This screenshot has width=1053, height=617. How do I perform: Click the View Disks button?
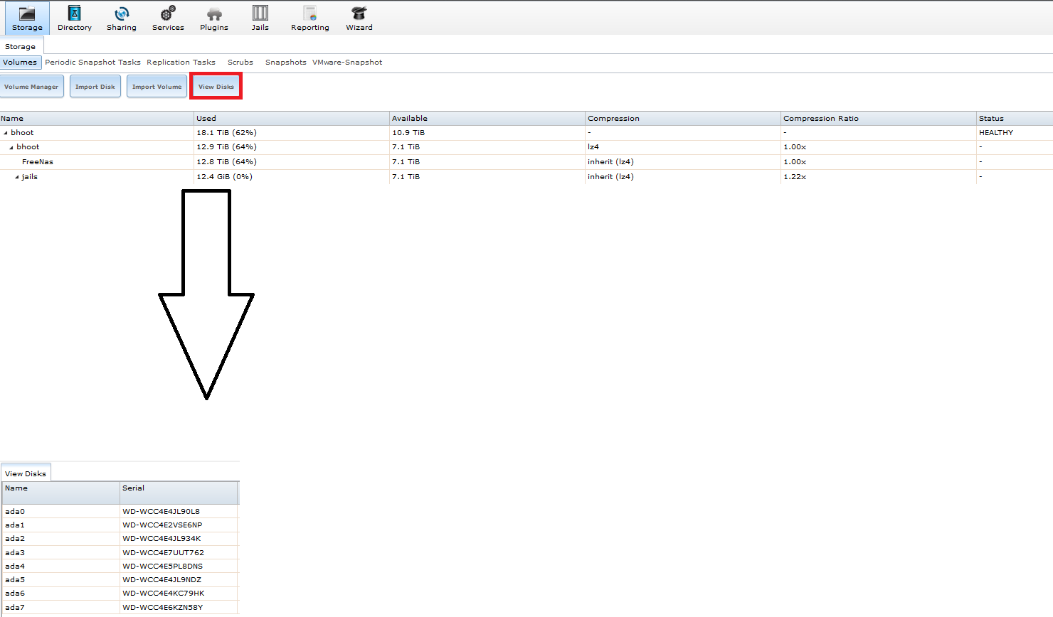[x=216, y=87]
